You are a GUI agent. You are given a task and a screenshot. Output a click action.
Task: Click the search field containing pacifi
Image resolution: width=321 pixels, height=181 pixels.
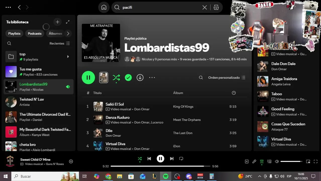point(161,7)
